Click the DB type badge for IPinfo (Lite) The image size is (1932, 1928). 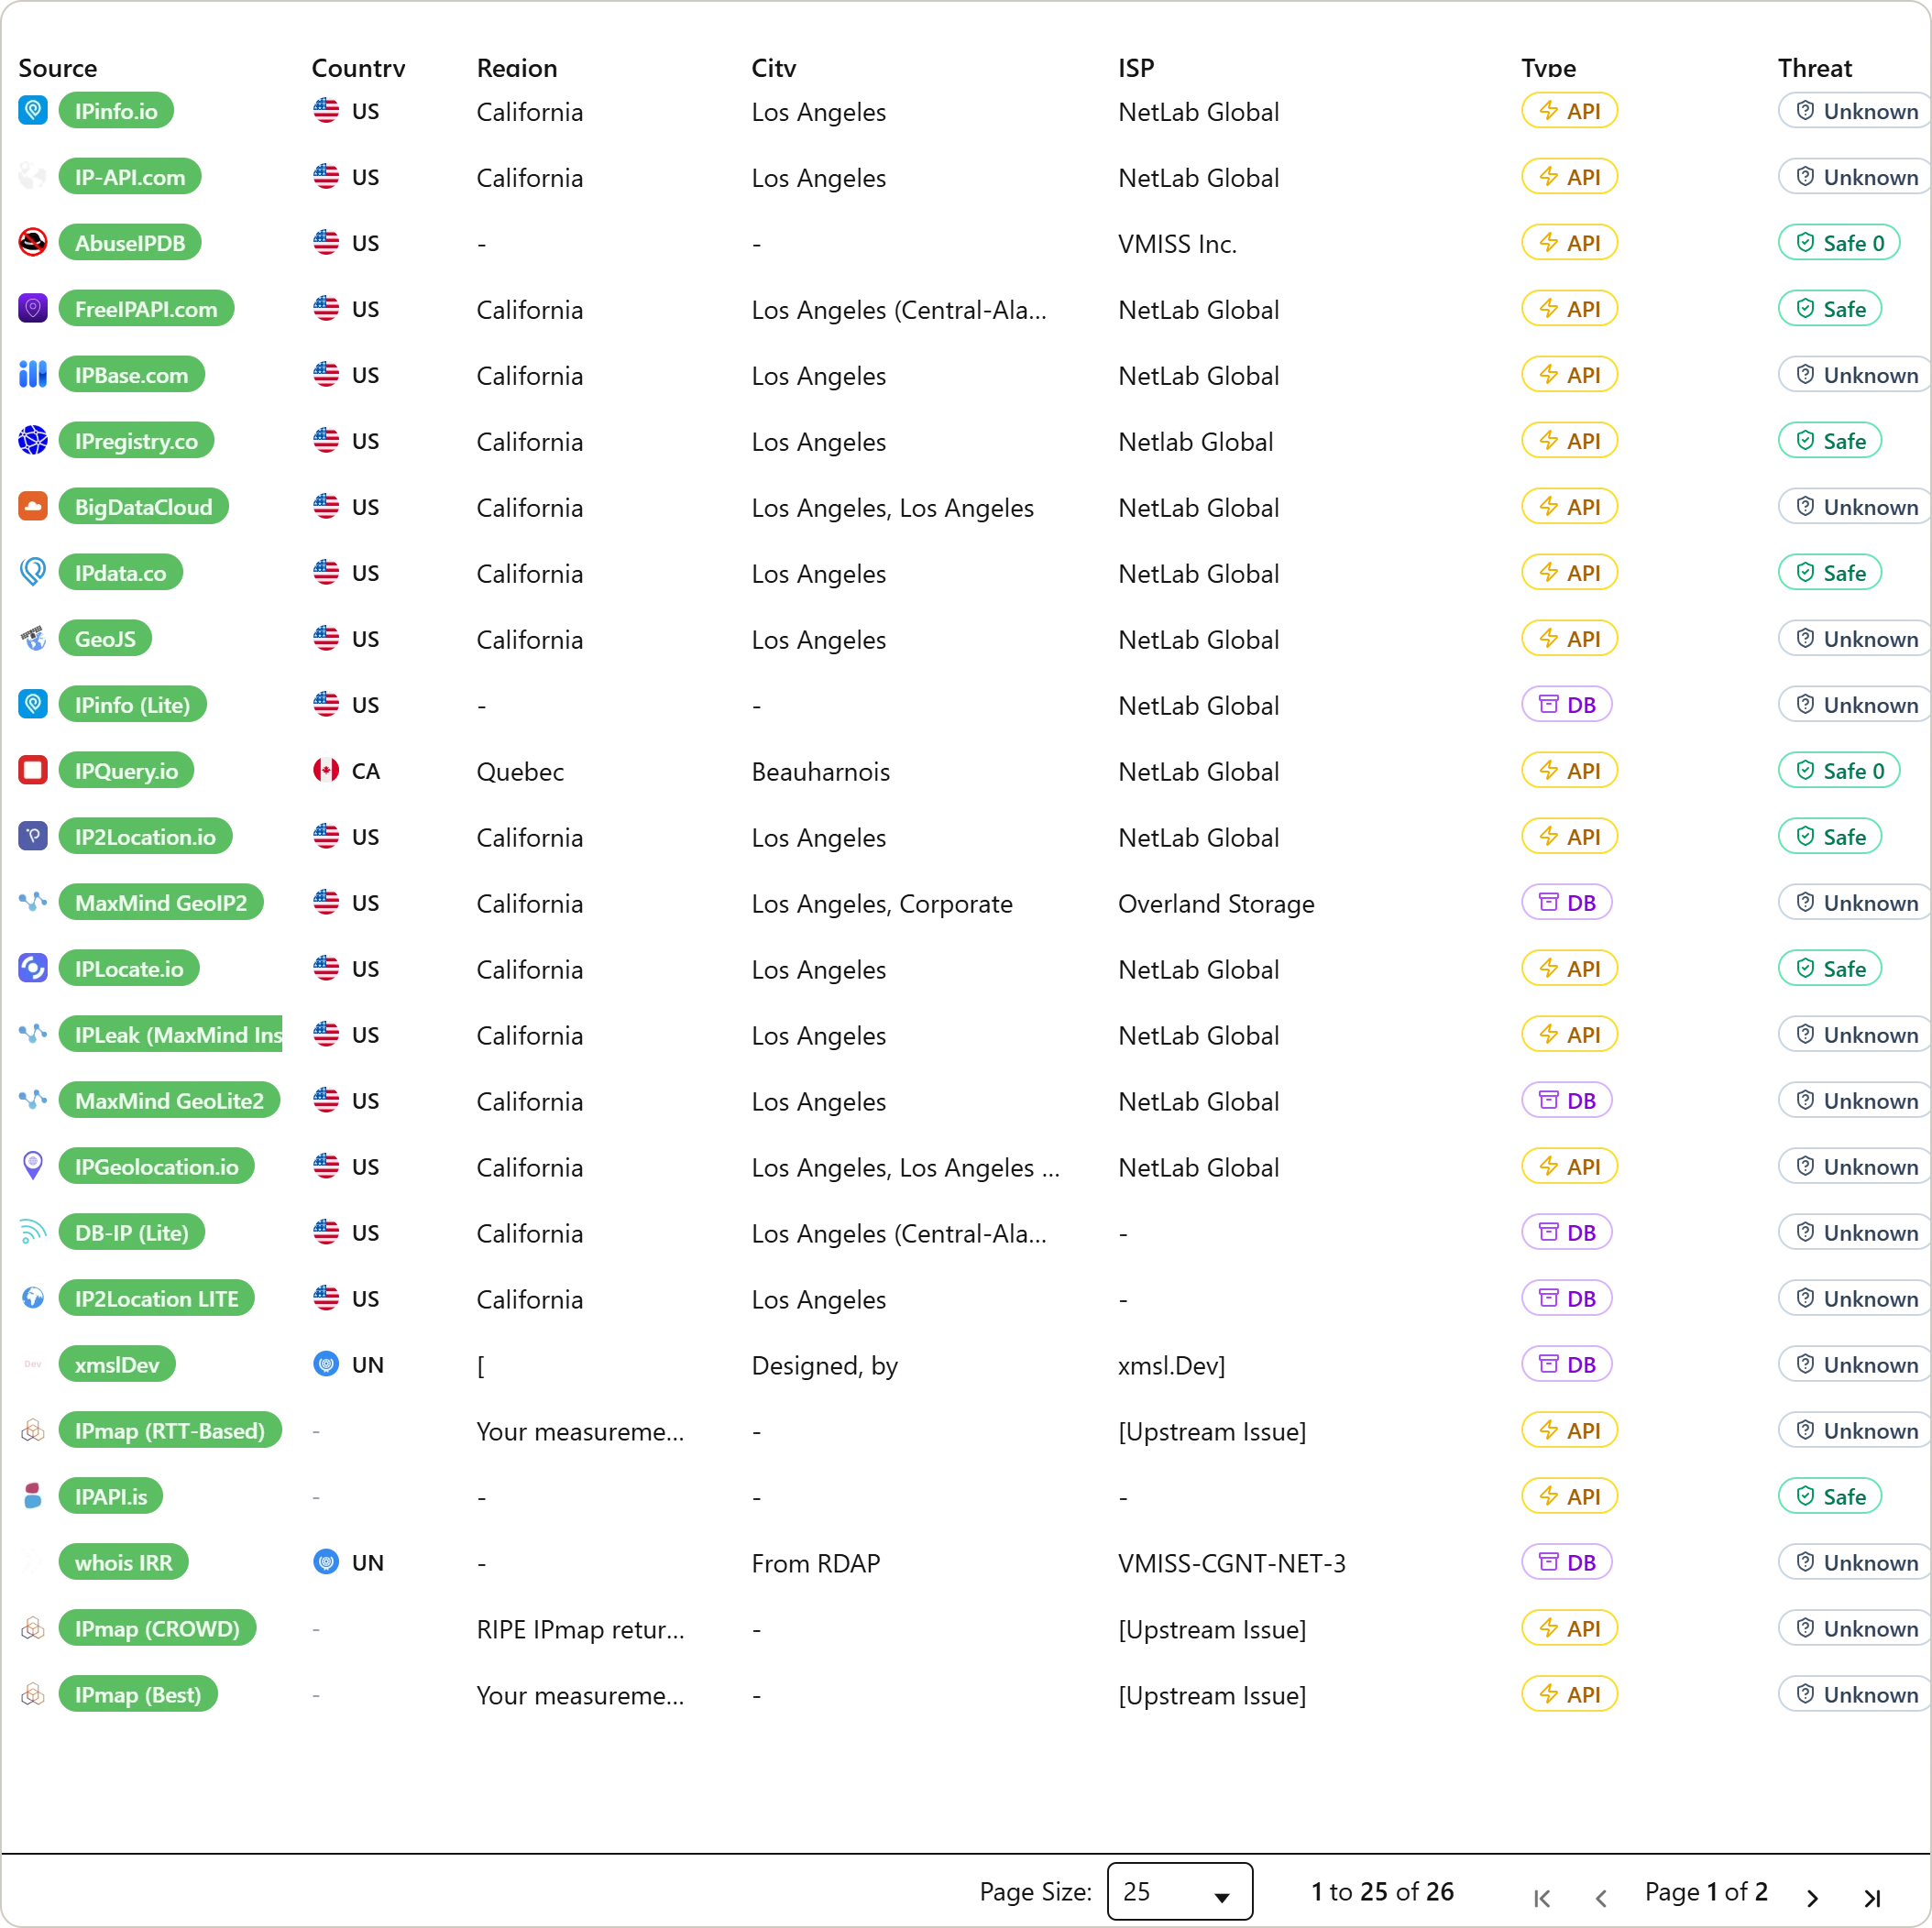[x=1567, y=704]
